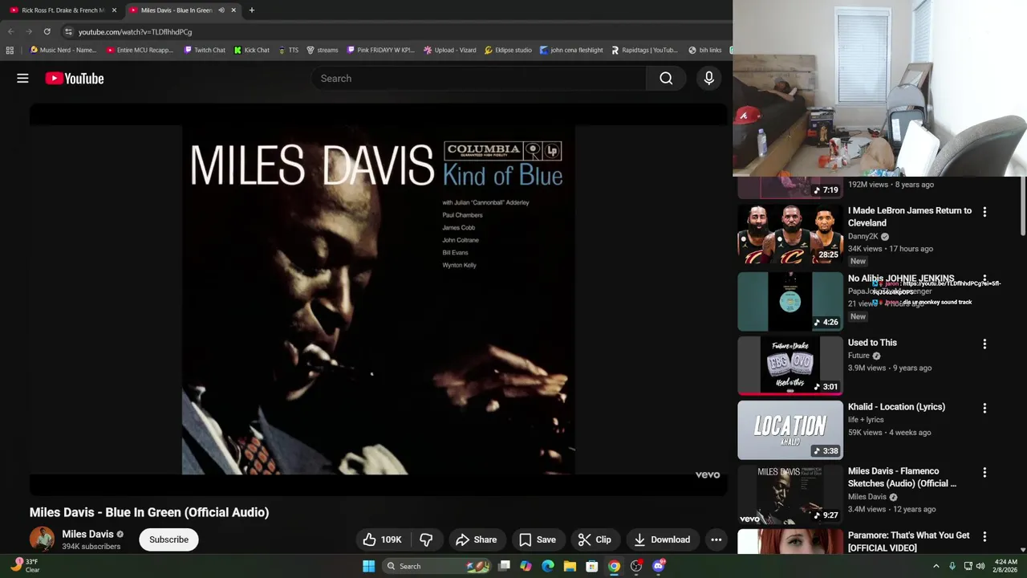
Task: Open Discord from the taskbar
Action: pos(659,566)
